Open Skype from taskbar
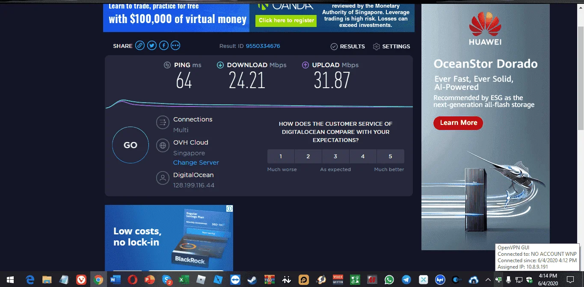 [x=167, y=280]
